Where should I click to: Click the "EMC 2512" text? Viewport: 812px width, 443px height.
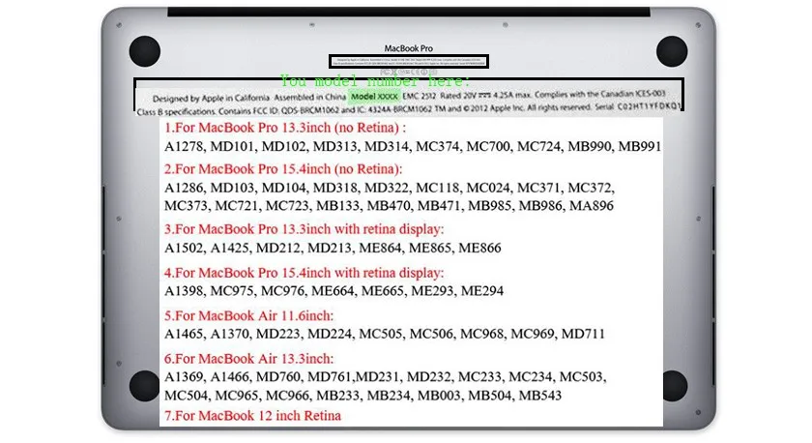pyautogui.click(x=419, y=96)
